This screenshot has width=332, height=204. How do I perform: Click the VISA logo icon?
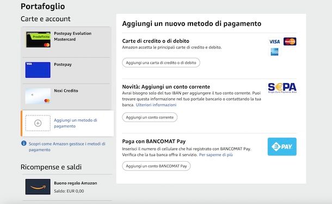point(274,42)
